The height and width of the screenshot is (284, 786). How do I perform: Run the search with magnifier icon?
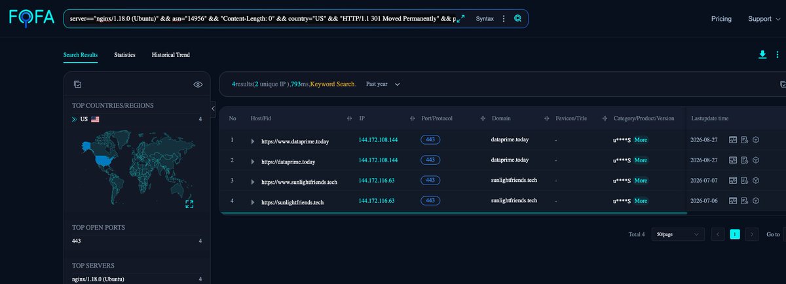517,19
